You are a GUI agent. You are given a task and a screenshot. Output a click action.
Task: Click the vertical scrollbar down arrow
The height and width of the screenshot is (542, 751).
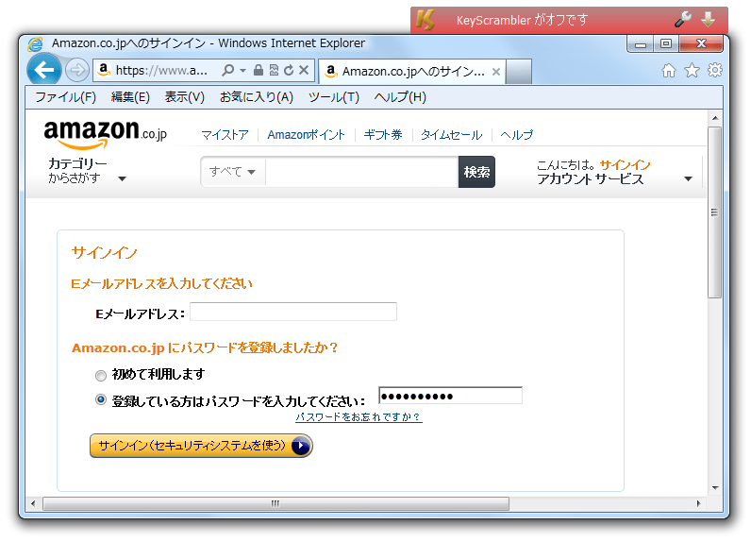click(715, 487)
